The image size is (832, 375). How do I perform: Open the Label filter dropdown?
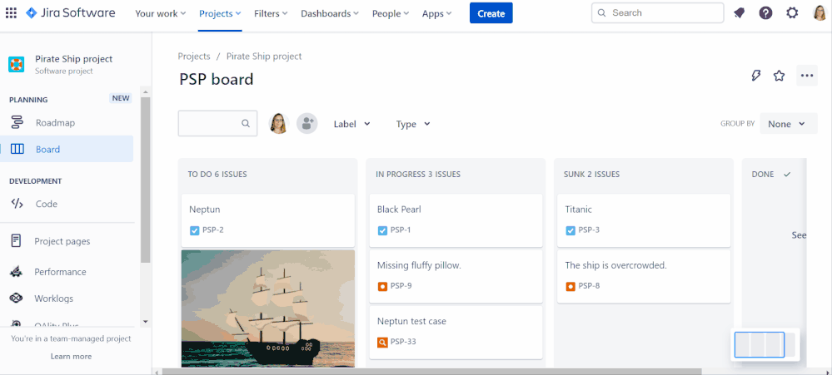tap(351, 124)
